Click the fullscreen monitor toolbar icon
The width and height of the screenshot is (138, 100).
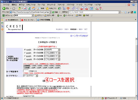tap(91, 9)
